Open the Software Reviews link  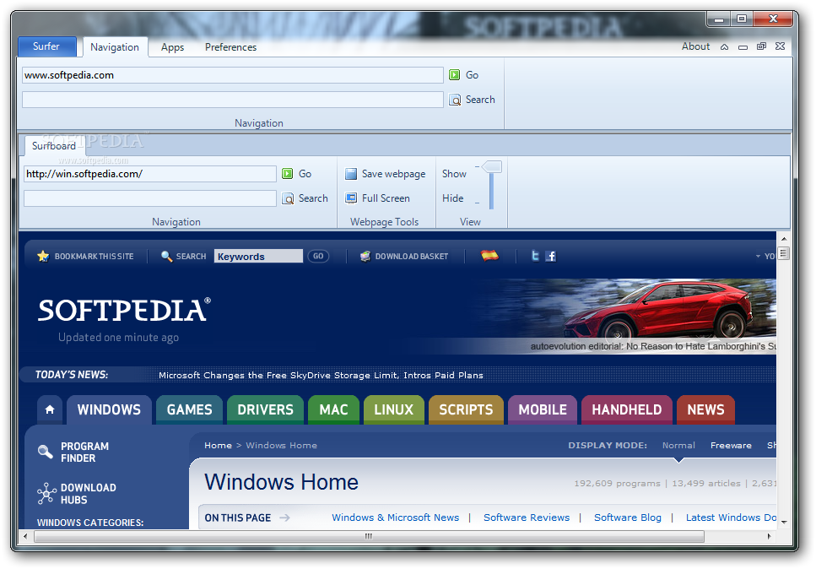pos(527,518)
